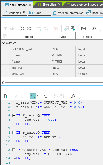Select the MAX_VAL variable name
The height and width of the screenshot is (165, 103).
18,74
